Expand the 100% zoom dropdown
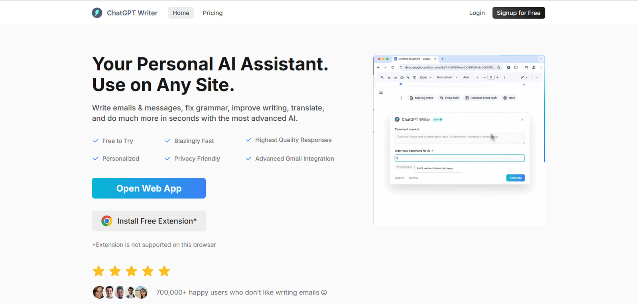 (425, 78)
